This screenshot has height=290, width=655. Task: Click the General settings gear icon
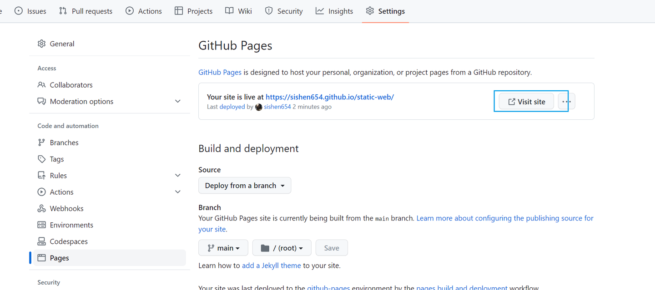click(42, 43)
